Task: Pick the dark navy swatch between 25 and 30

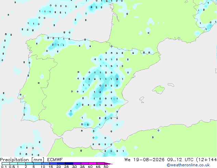Action: 69,164
